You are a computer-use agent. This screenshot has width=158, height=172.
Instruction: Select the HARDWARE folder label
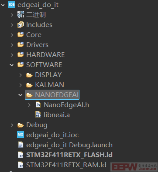coord(45,55)
